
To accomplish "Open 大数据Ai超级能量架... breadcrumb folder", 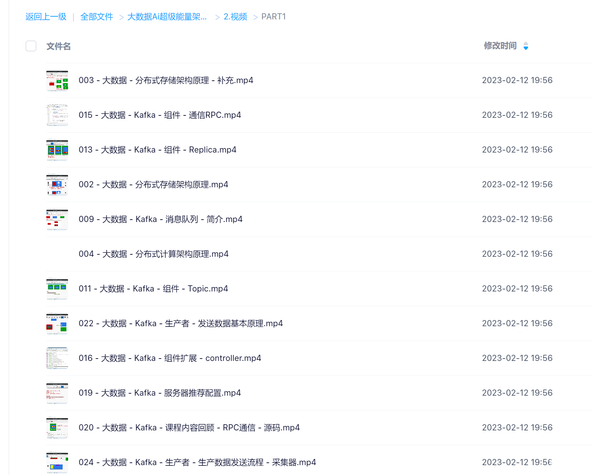I will [167, 17].
